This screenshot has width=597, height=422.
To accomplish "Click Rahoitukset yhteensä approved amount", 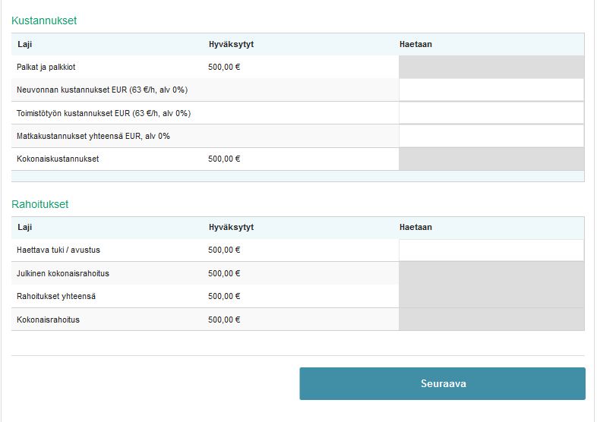I will tap(224, 296).
